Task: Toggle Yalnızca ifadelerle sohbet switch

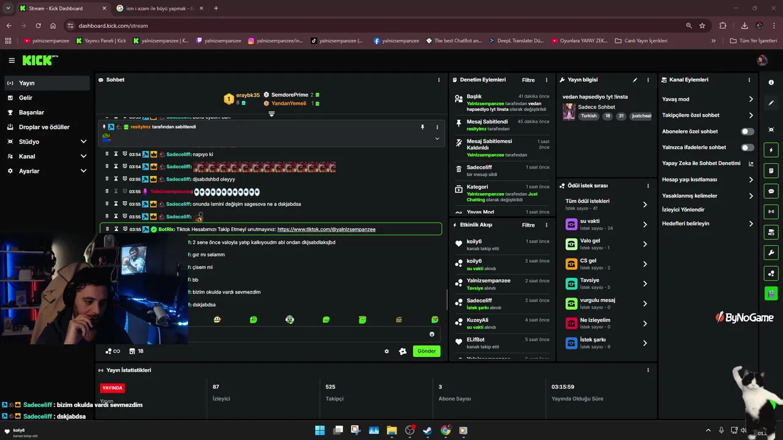Action: [748, 147]
